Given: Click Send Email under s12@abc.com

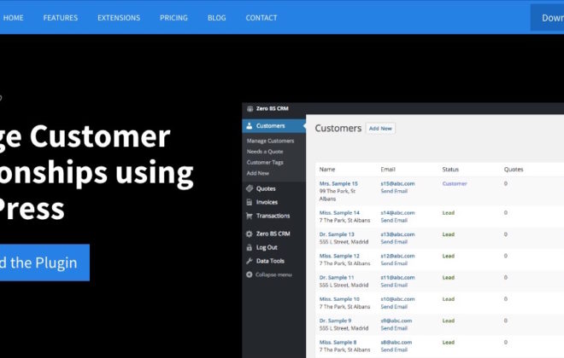Looking at the screenshot, I should tap(394, 263).
